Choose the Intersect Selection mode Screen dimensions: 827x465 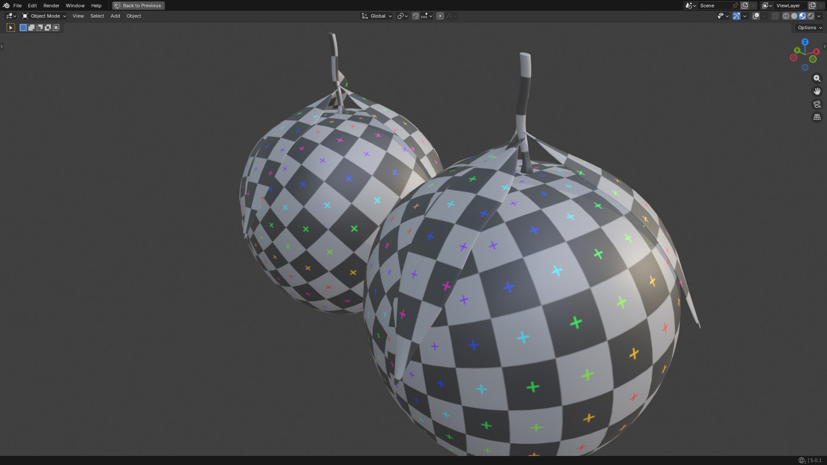[56, 28]
